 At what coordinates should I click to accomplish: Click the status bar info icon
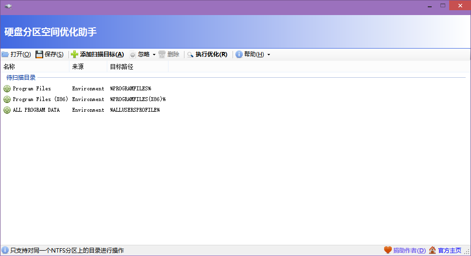pos(5,250)
